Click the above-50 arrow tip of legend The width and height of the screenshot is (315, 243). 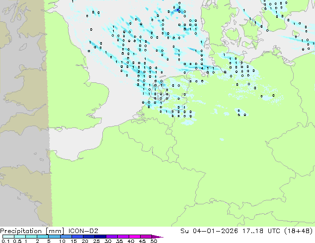pos(157,237)
